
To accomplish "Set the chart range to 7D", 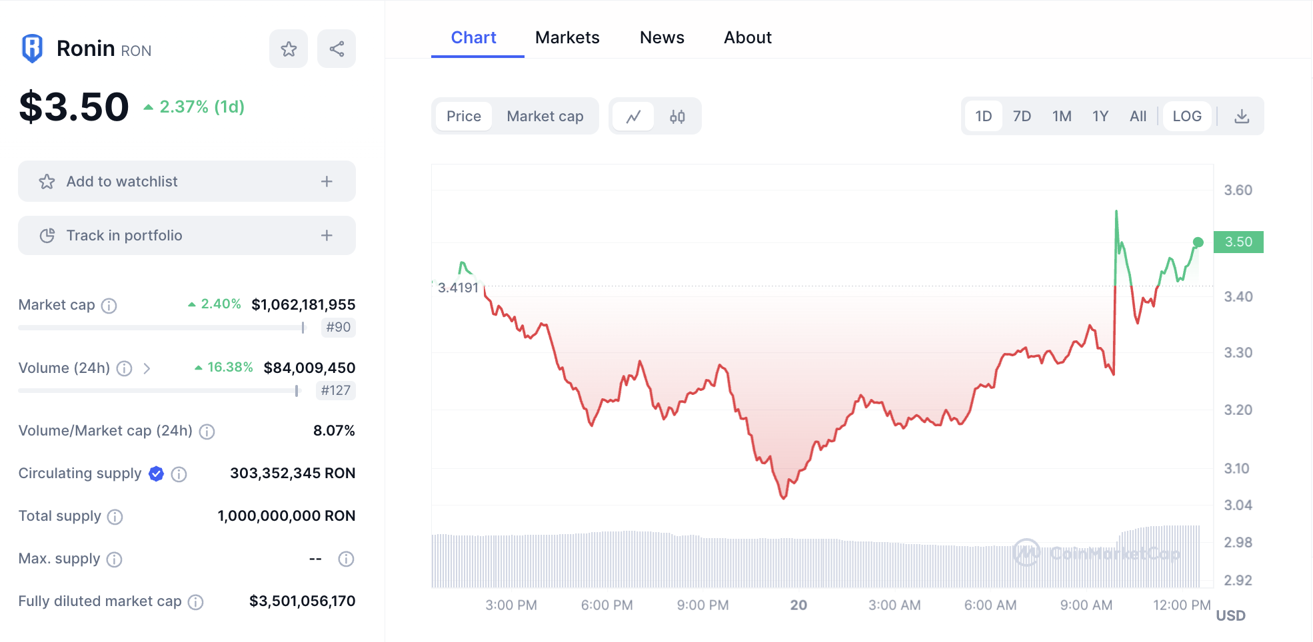I will pyautogui.click(x=1022, y=117).
